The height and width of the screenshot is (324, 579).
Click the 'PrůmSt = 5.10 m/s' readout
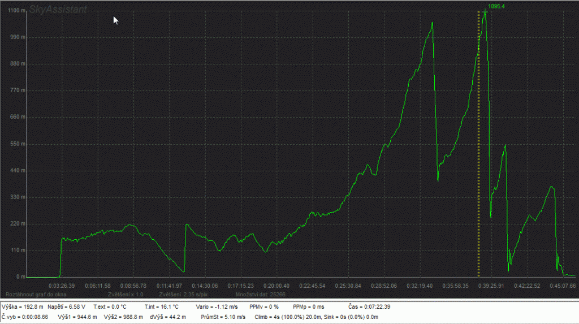tap(228, 316)
